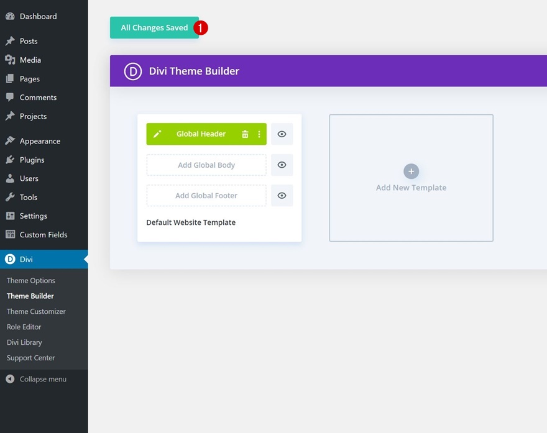Go to Plugins page
Image resolution: width=547 pixels, height=433 pixels.
click(44, 160)
